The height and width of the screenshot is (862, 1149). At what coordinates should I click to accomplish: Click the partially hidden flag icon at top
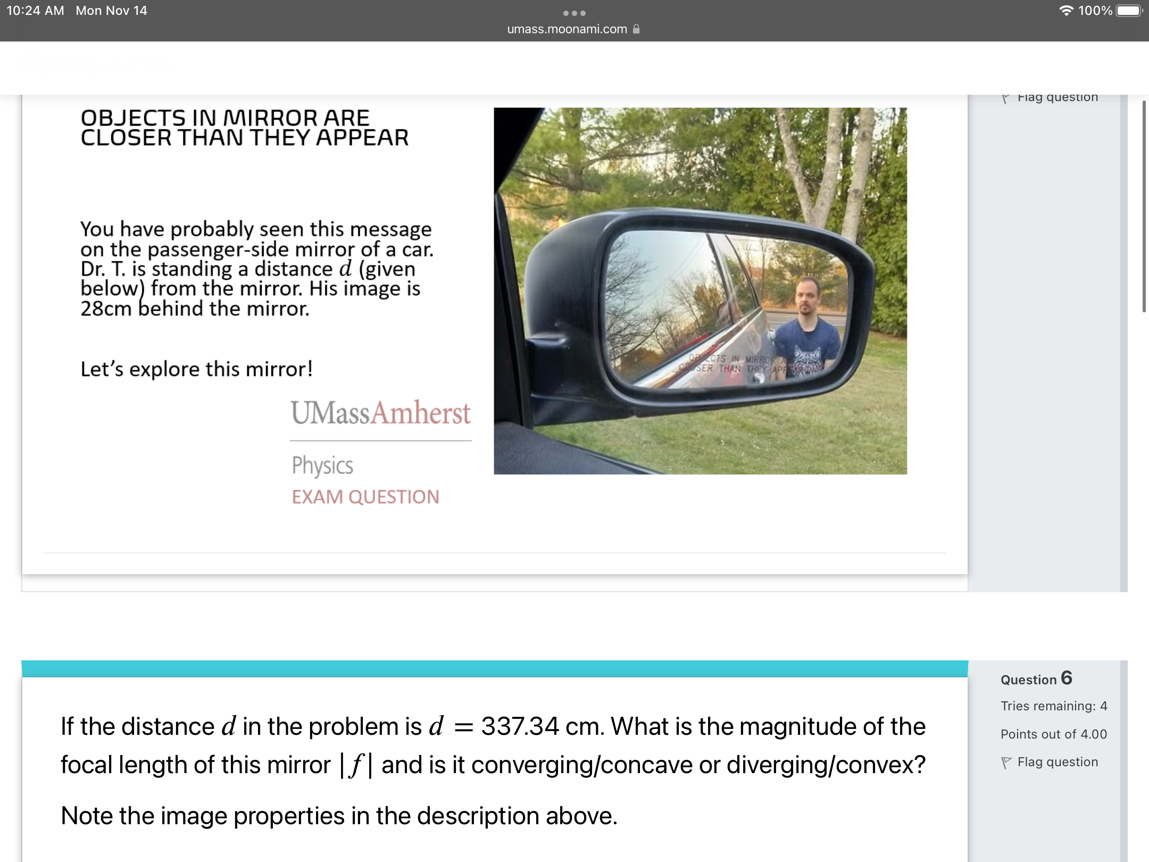coord(1005,98)
